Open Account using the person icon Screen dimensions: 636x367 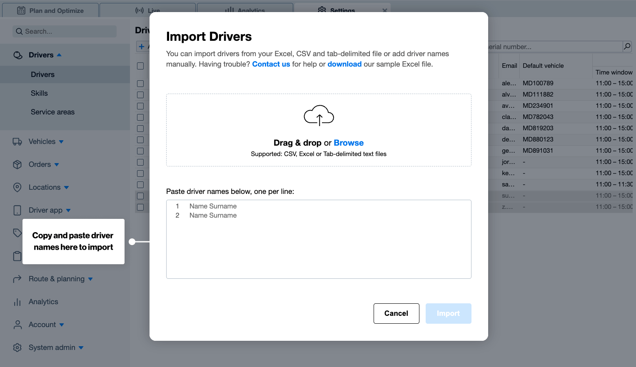click(17, 325)
